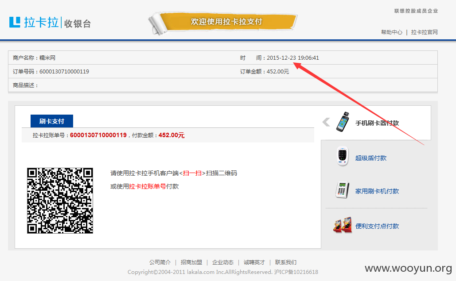456x281 pixels.
Task: Open 联系我们 footer link
Action: click(285, 262)
